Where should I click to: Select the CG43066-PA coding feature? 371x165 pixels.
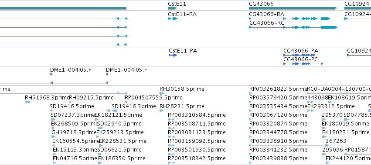(x=300, y=55)
